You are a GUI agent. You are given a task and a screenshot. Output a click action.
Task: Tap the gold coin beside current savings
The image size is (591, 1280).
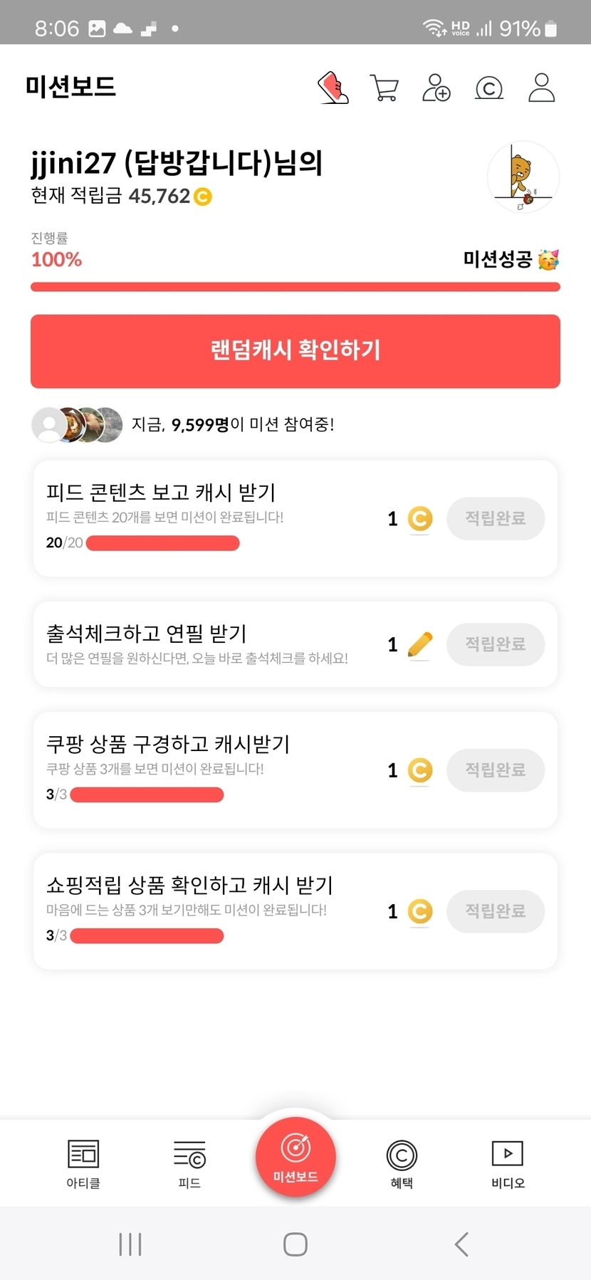pyautogui.click(x=203, y=196)
